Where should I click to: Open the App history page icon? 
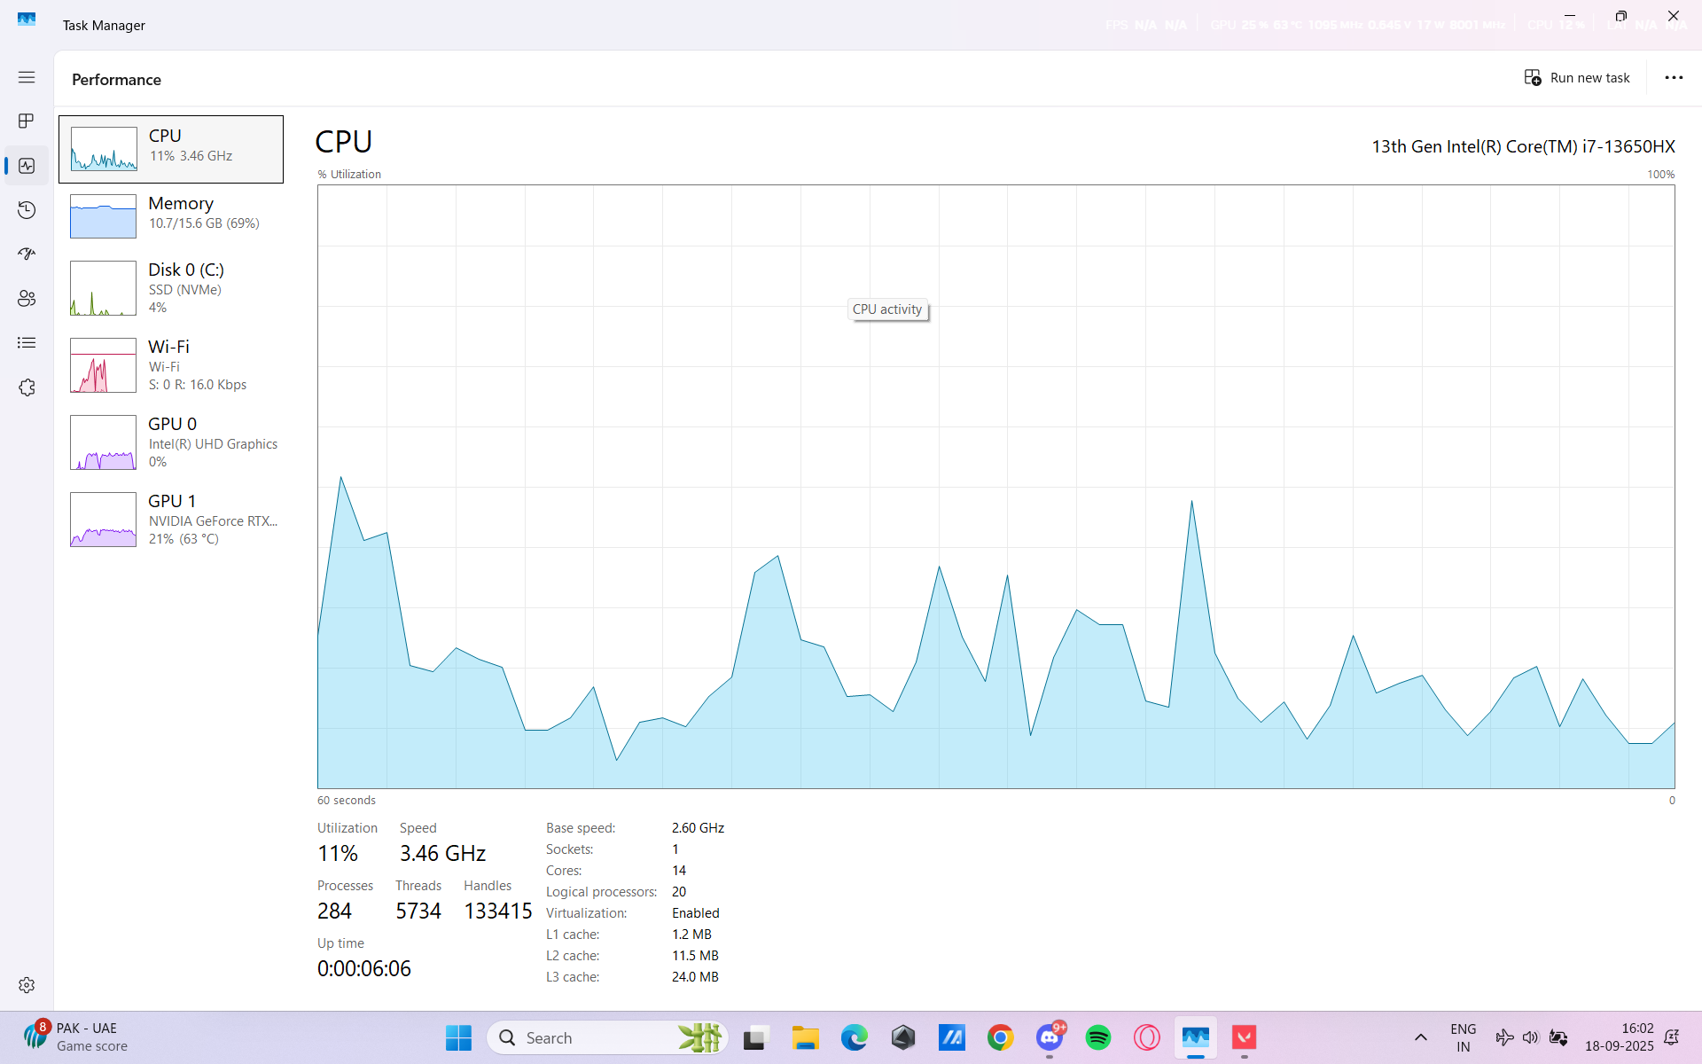pos(27,210)
